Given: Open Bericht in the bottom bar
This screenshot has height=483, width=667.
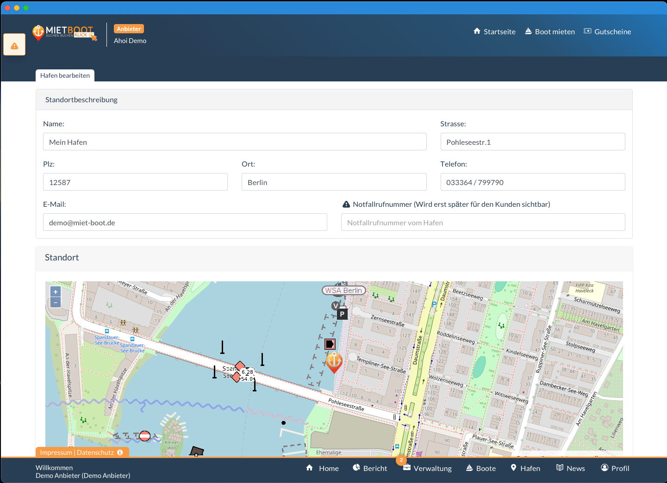Looking at the screenshot, I should (369, 468).
